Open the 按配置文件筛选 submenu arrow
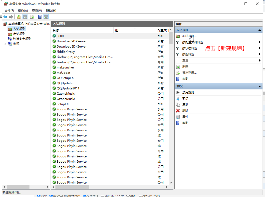This screenshot has height=197, width=265. [x=260, y=42]
